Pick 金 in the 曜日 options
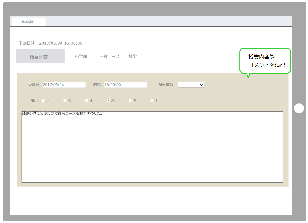 click(x=130, y=100)
